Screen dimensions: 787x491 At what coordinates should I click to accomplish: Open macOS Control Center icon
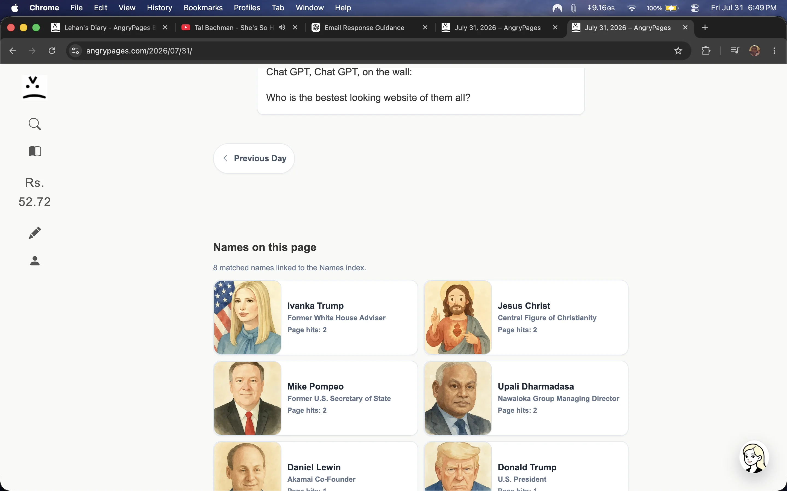(695, 8)
